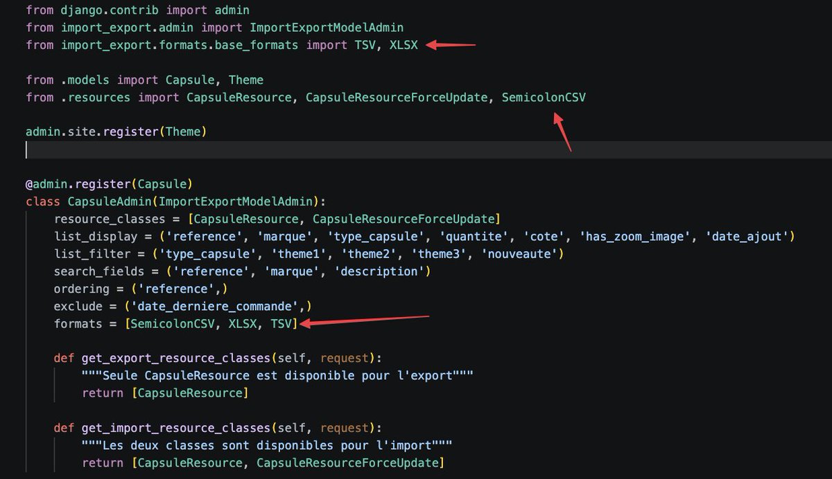Click 'get_import_resource_classes' method name

click(x=176, y=427)
